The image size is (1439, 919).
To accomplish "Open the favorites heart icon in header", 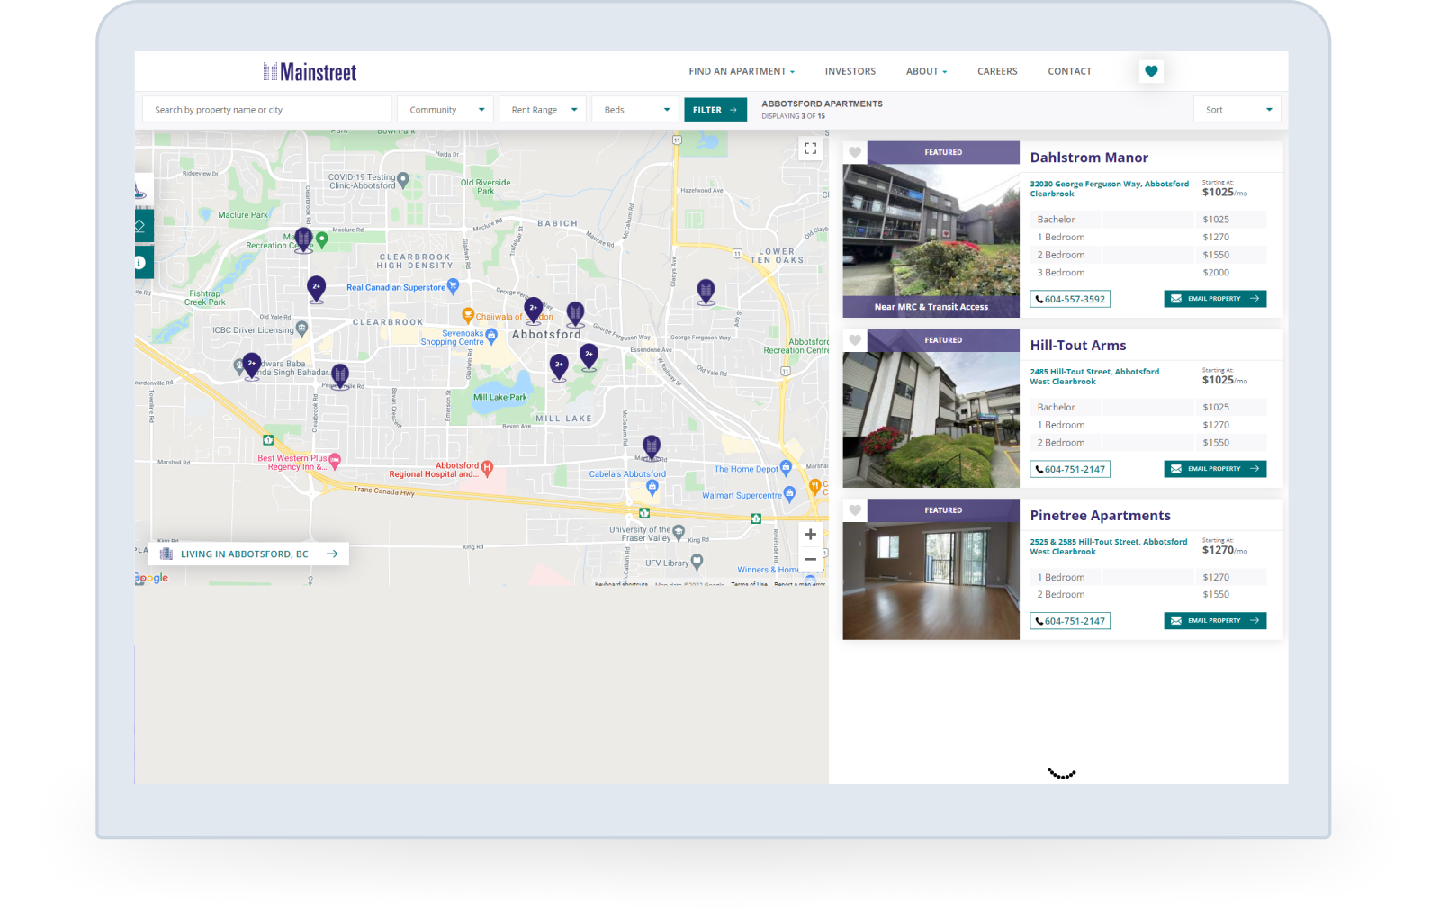I will click(1151, 71).
